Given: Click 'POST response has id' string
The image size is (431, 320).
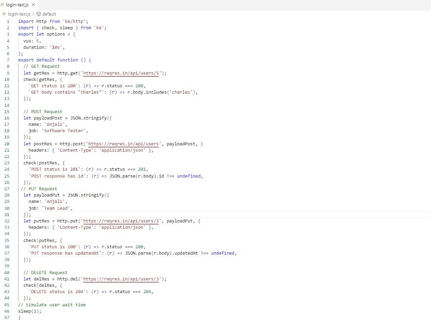Looking at the screenshot, I should (57, 176).
